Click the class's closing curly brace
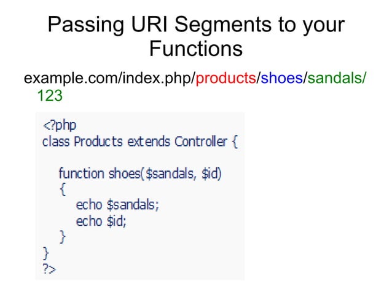The height and width of the screenshot is (294, 392). pyautogui.click(x=45, y=253)
